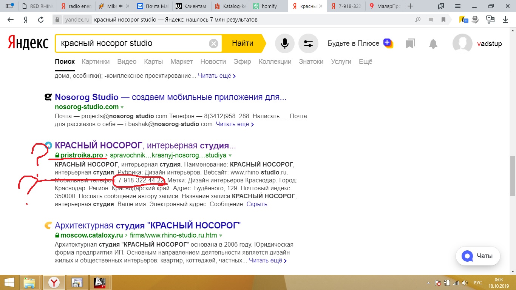Open 'Архитектурная студия "КРАСНЫЙ НОСОРОГ"' result
The width and height of the screenshot is (516, 290).
(x=148, y=226)
